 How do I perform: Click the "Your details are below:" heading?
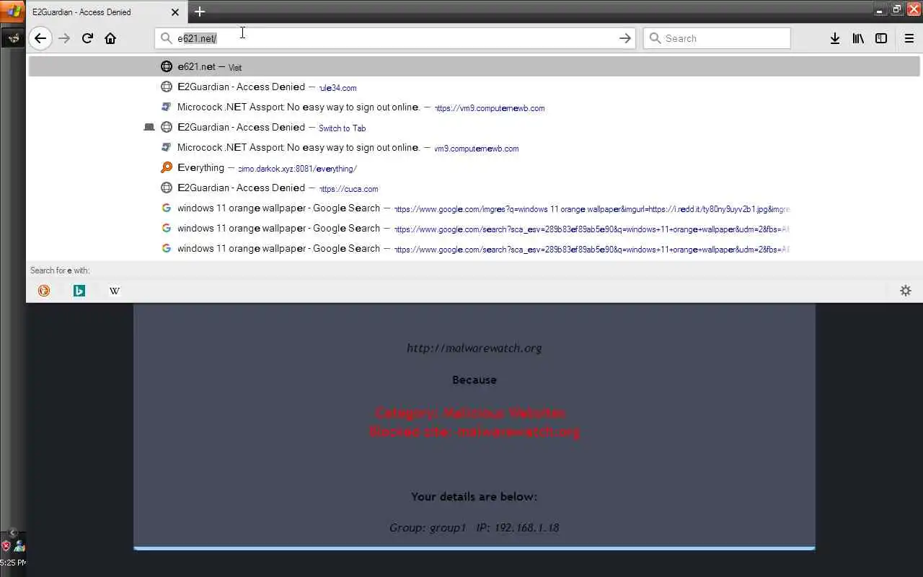[474, 496]
